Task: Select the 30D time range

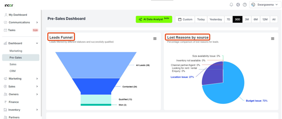Action: point(237,19)
